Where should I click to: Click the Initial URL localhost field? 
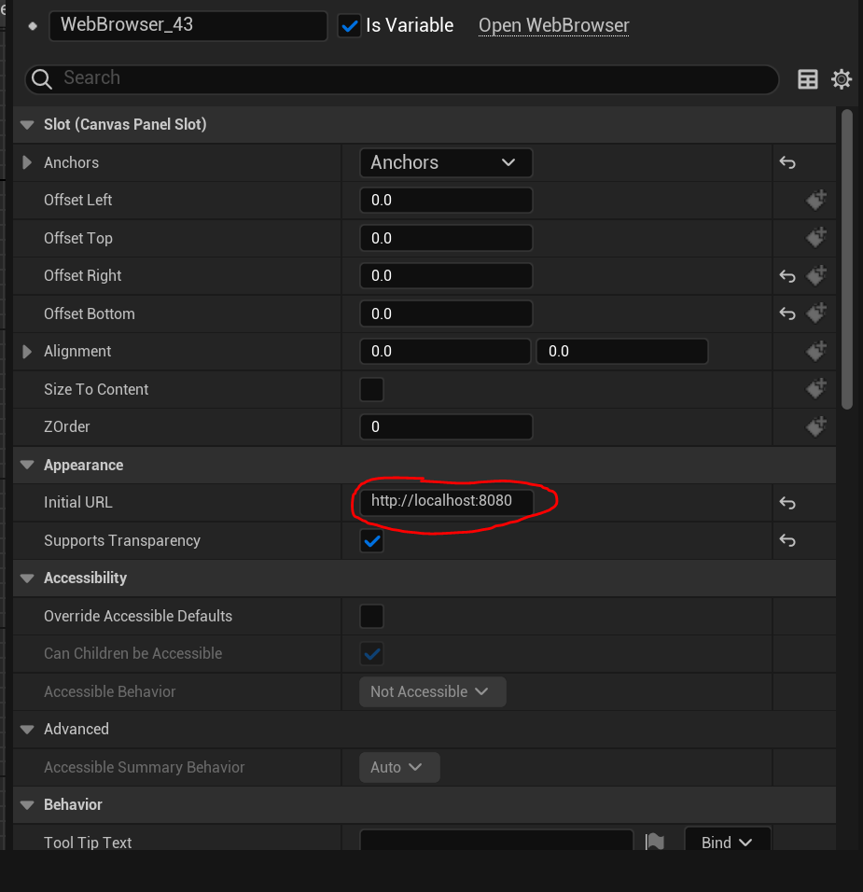[447, 502]
